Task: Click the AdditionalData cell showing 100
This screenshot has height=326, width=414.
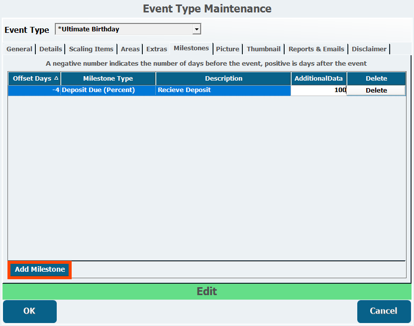Action: [x=318, y=90]
